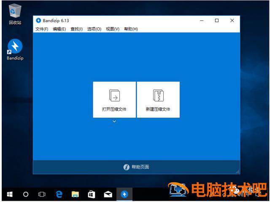
Task: Open File Explorer from the taskbar
Action: tap(75, 194)
